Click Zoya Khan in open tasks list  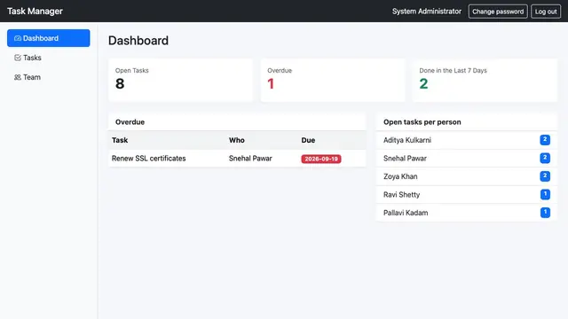(x=400, y=176)
